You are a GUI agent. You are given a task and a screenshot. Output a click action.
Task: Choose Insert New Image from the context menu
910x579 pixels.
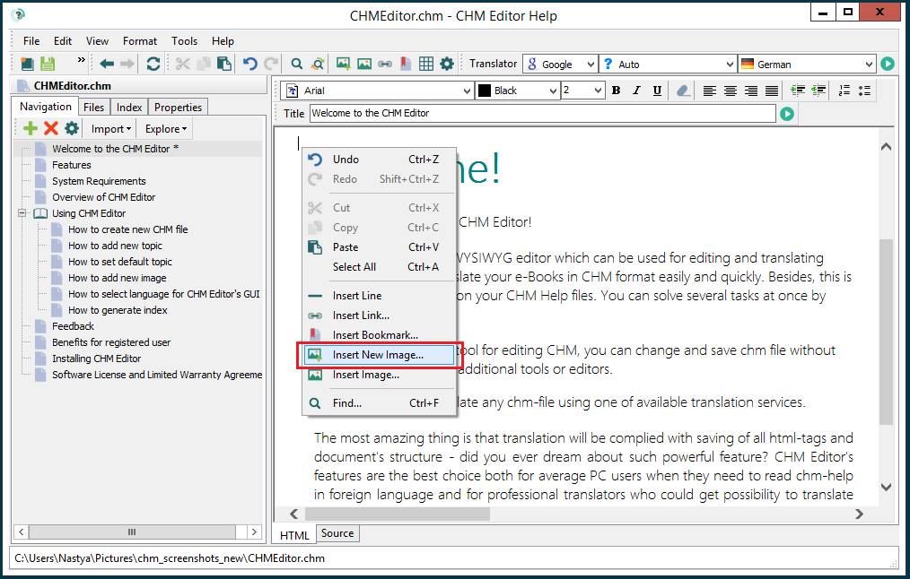378,355
